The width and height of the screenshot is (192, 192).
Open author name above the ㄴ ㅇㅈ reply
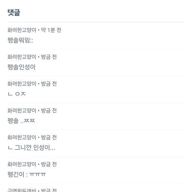point(22,84)
